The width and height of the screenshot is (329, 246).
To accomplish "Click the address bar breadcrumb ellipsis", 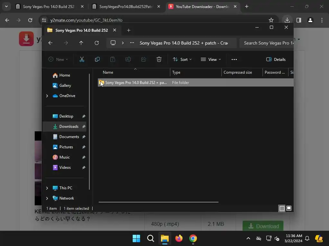I will point(132,43).
